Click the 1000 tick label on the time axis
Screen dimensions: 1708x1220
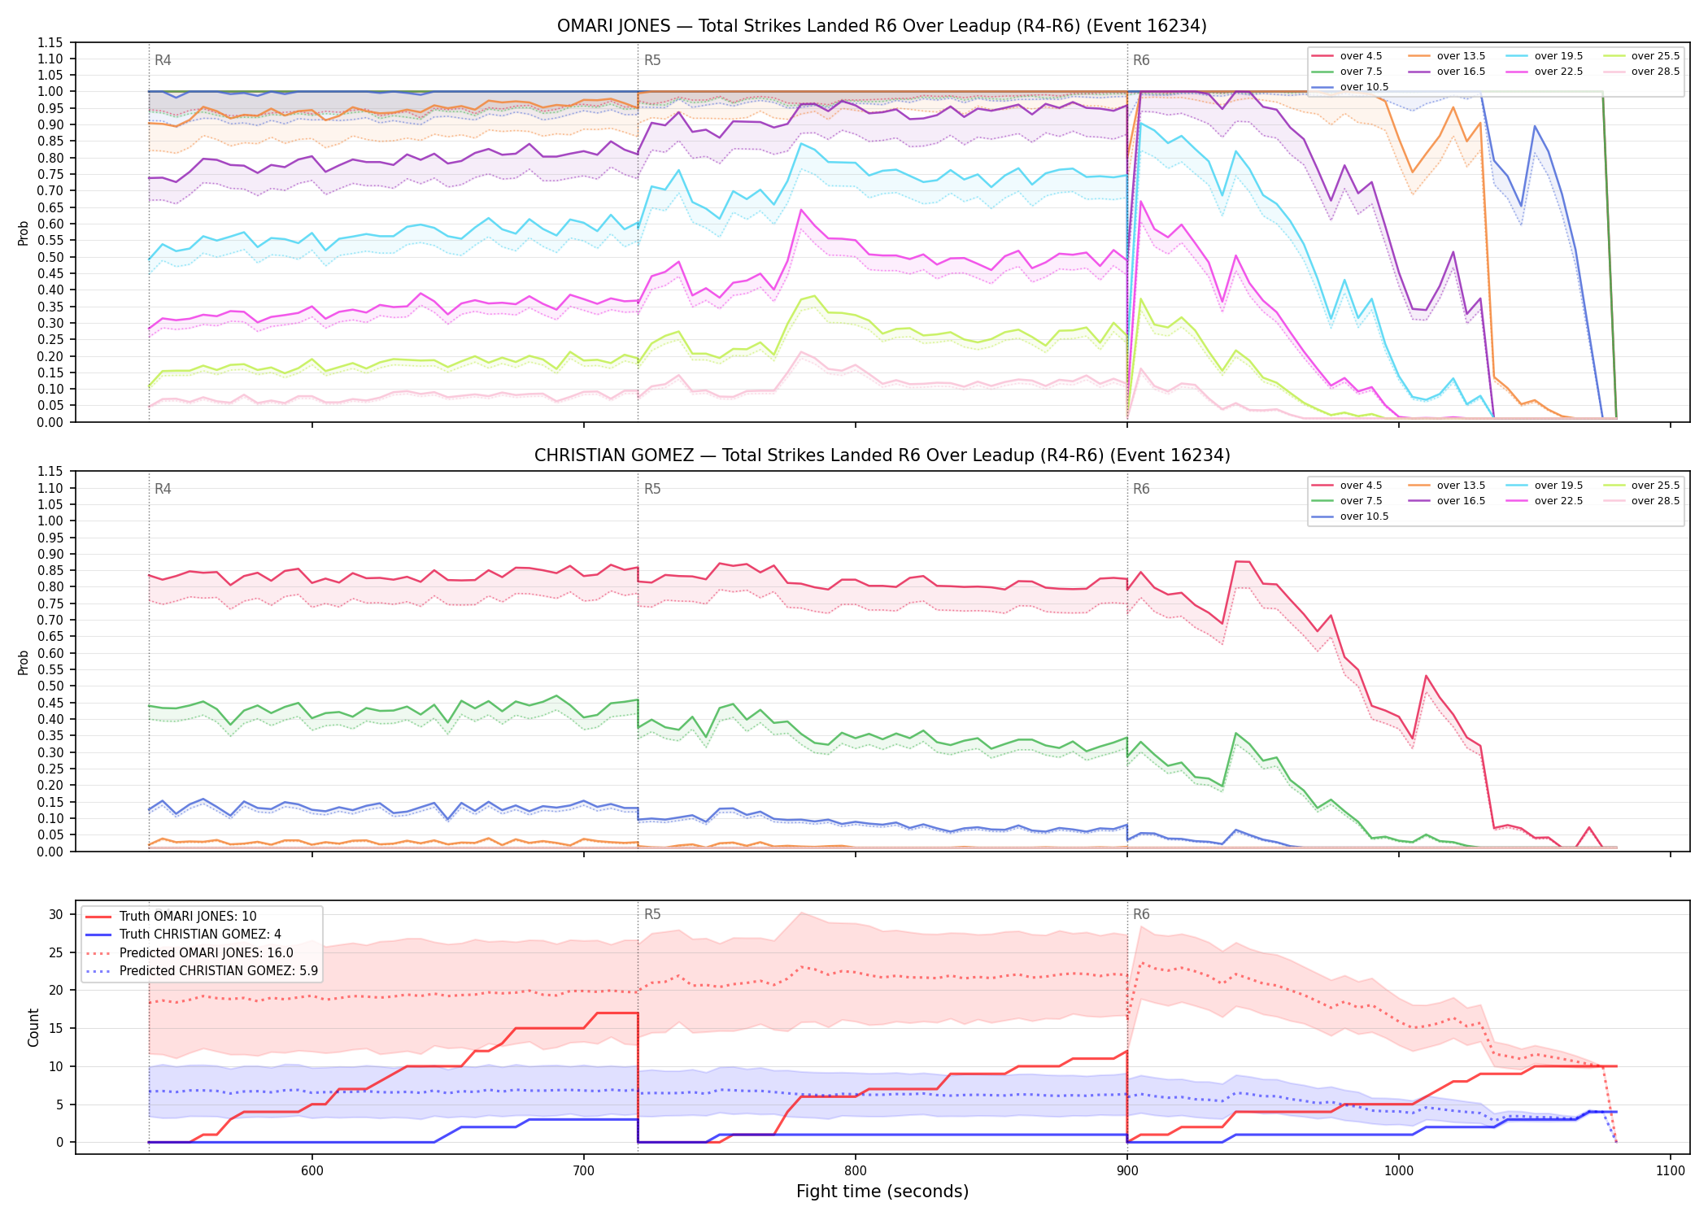click(1399, 1170)
